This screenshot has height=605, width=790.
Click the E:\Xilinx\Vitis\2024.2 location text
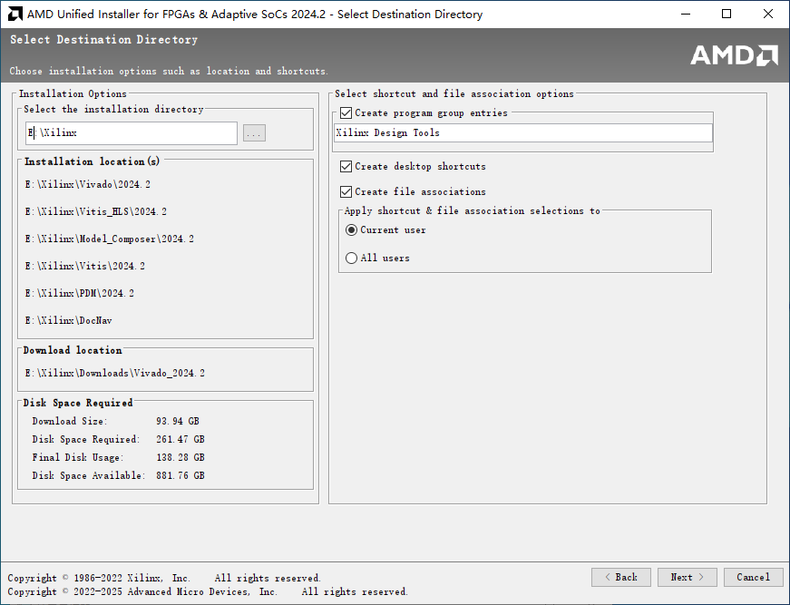(84, 266)
